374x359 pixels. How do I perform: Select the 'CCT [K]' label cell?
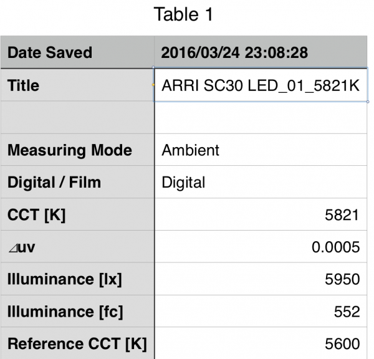77,215
